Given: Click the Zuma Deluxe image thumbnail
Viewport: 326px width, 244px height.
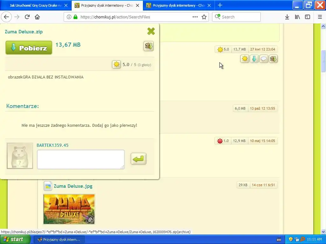Looking at the screenshot, I should pos(69,209).
